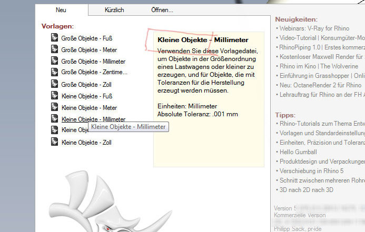This screenshot has width=365, height=232.
Task: Click the icon beside Große Objekte - Zoll
Action: tap(54, 84)
